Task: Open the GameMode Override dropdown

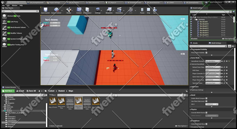Action: [x=213, y=61]
